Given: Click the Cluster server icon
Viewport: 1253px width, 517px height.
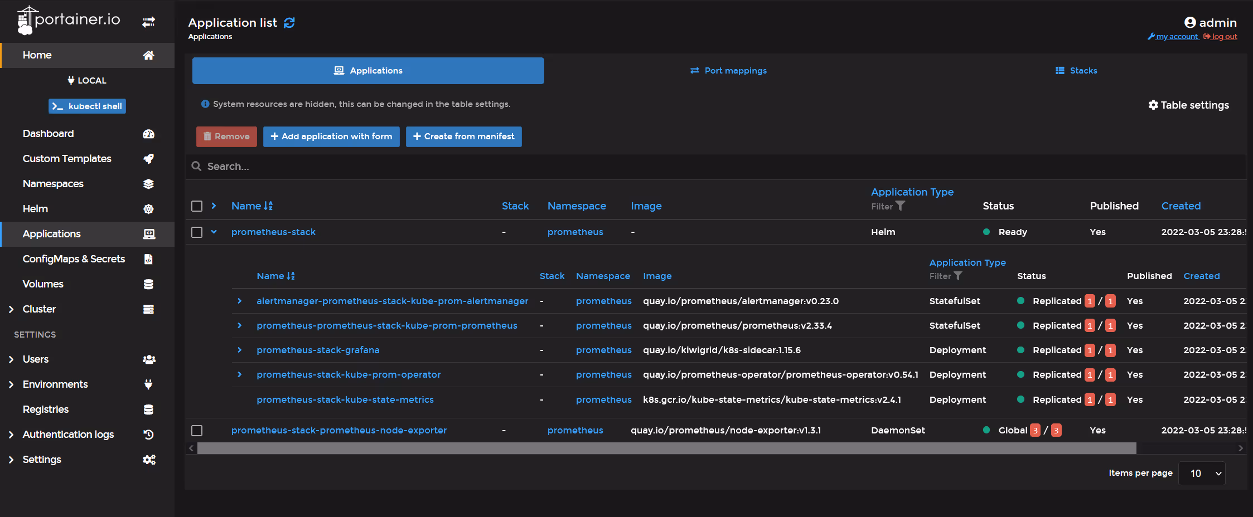Looking at the screenshot, I should tap(148, 309).
